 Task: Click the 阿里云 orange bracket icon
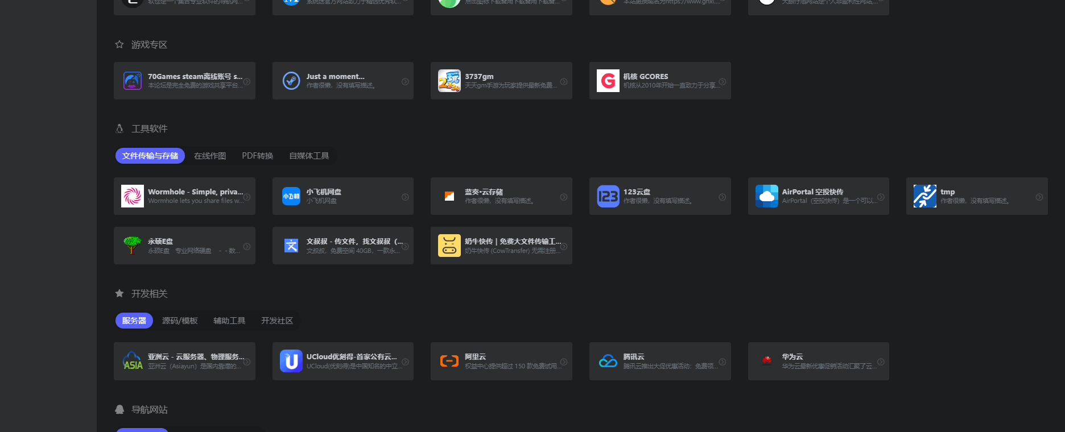point(449,361)
